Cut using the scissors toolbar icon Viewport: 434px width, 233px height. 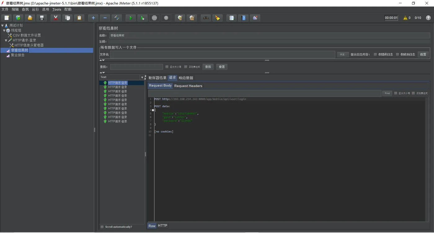(x=55, y=18)
